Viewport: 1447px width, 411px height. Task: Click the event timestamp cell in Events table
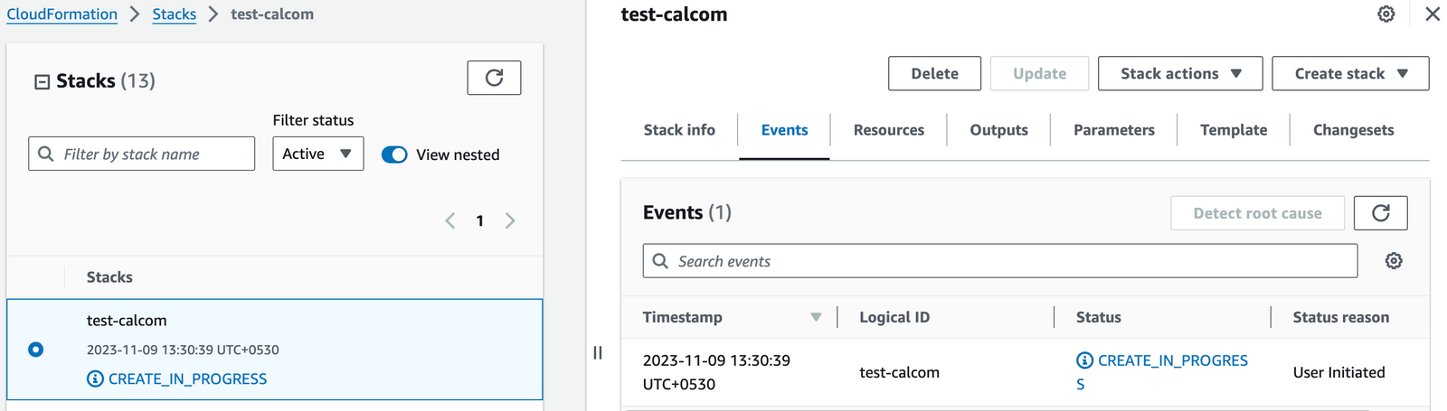[x=716, y=372]
